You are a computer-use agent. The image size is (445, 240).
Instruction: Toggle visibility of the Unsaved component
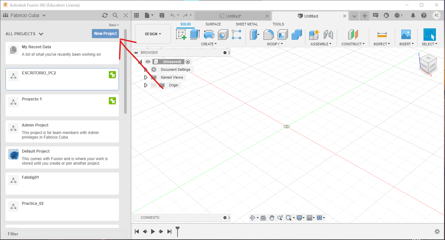(148, 62)
